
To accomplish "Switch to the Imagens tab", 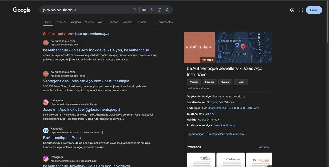I will click(76, 22).
